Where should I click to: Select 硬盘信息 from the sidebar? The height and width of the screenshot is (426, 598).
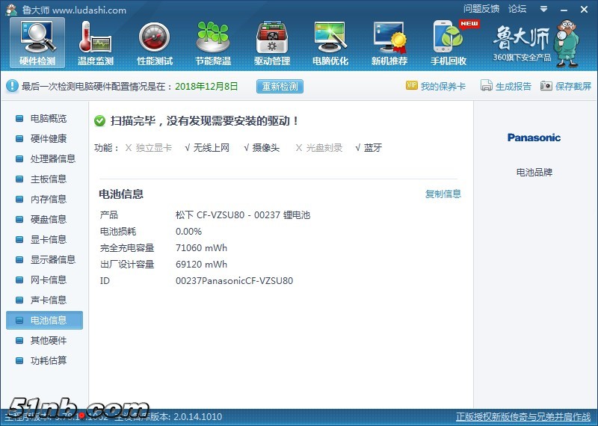48,219
